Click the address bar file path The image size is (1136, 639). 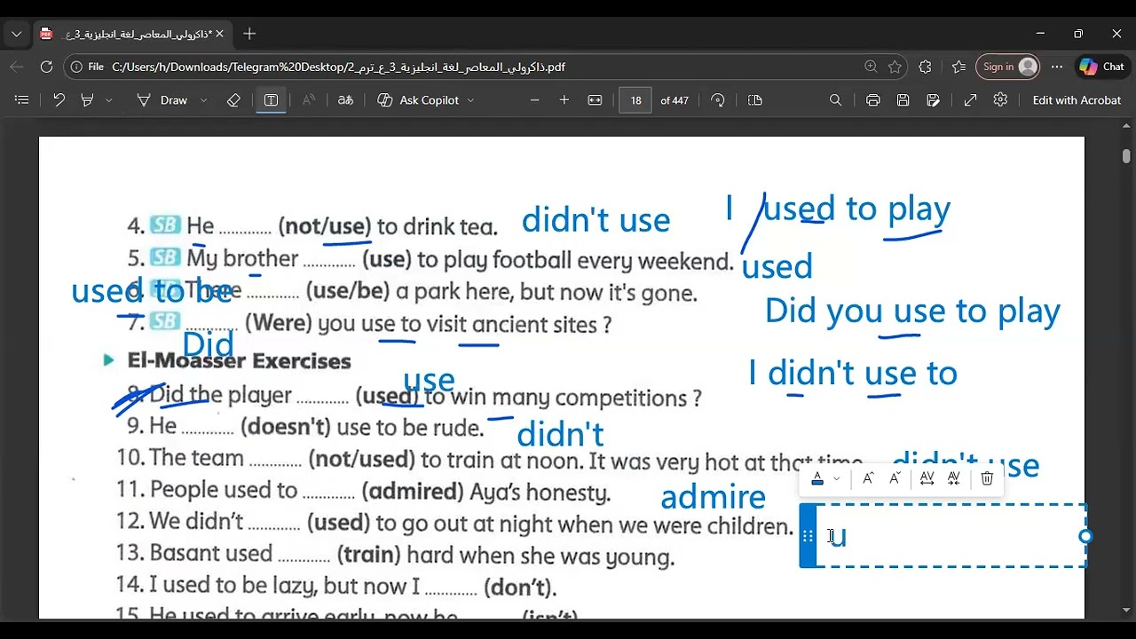click(339, 67)
